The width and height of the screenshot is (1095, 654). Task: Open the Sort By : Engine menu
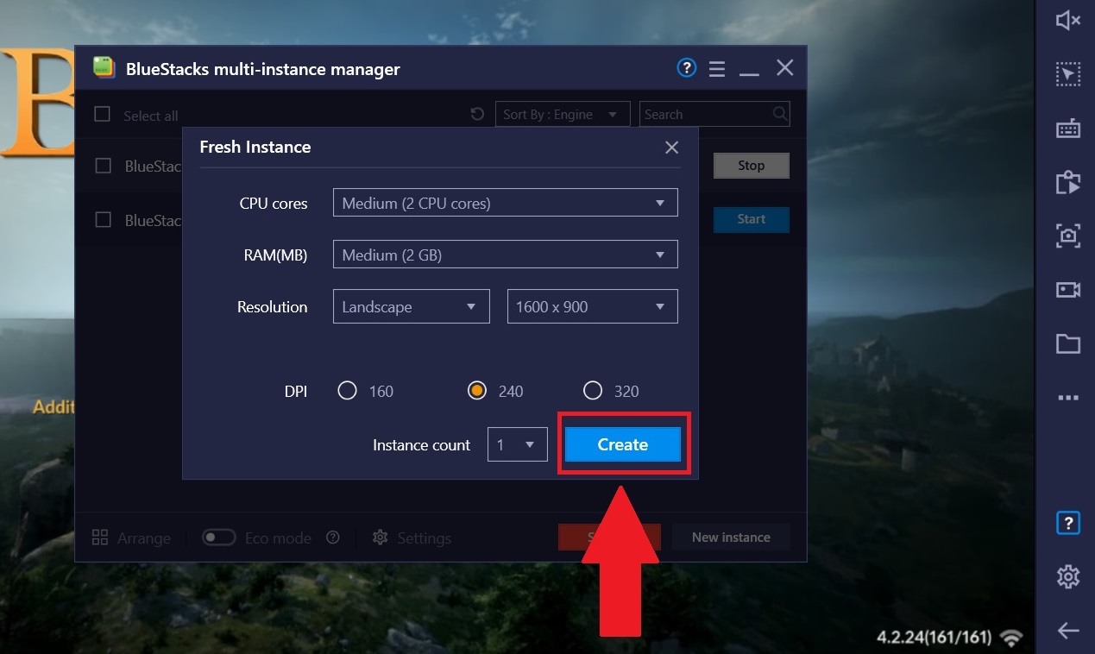[x=561, y=114]
